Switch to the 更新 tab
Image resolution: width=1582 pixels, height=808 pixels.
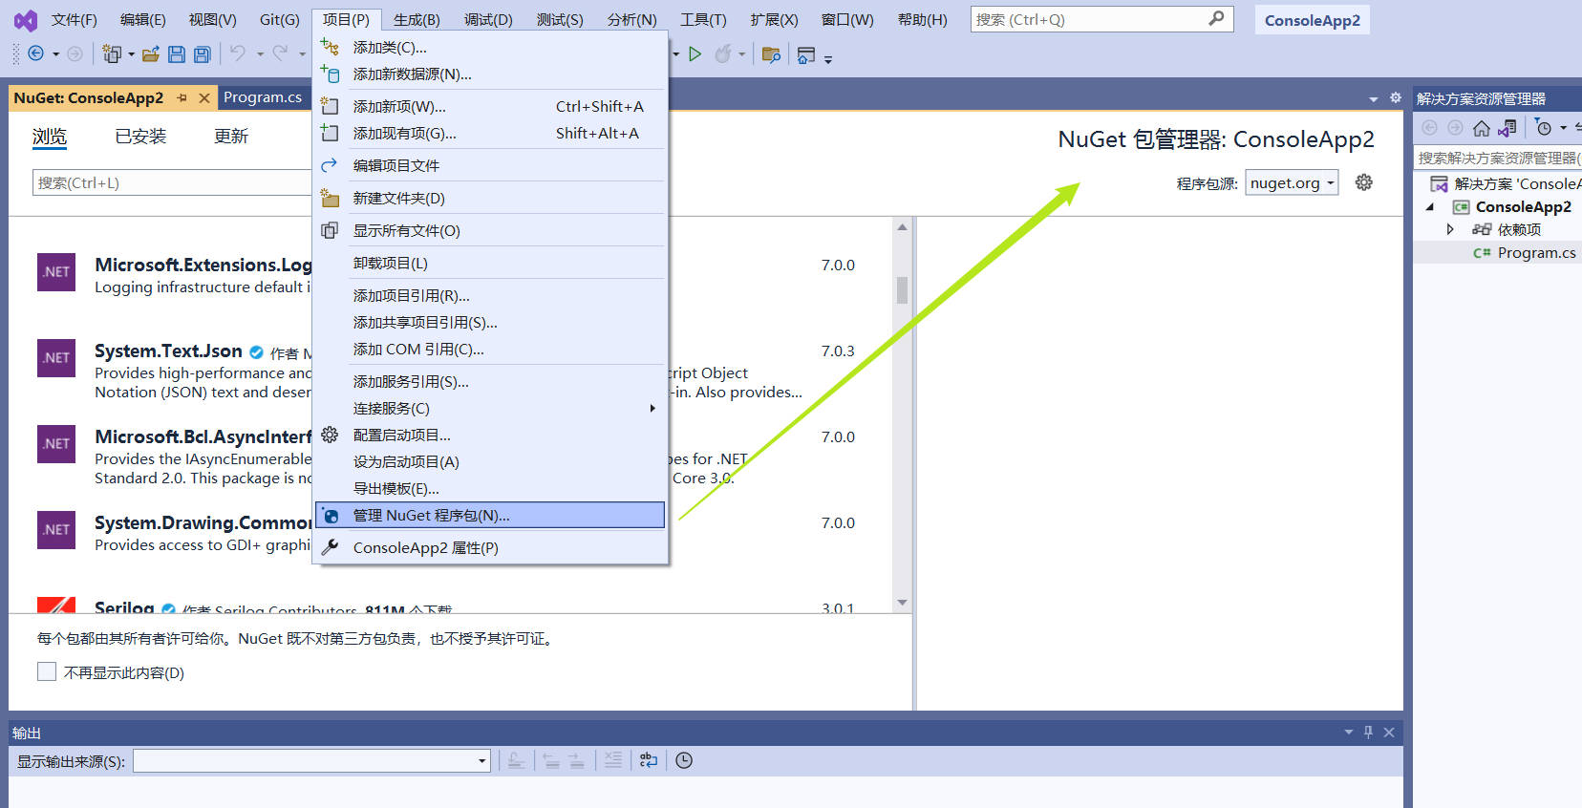(x=231, y=137)
